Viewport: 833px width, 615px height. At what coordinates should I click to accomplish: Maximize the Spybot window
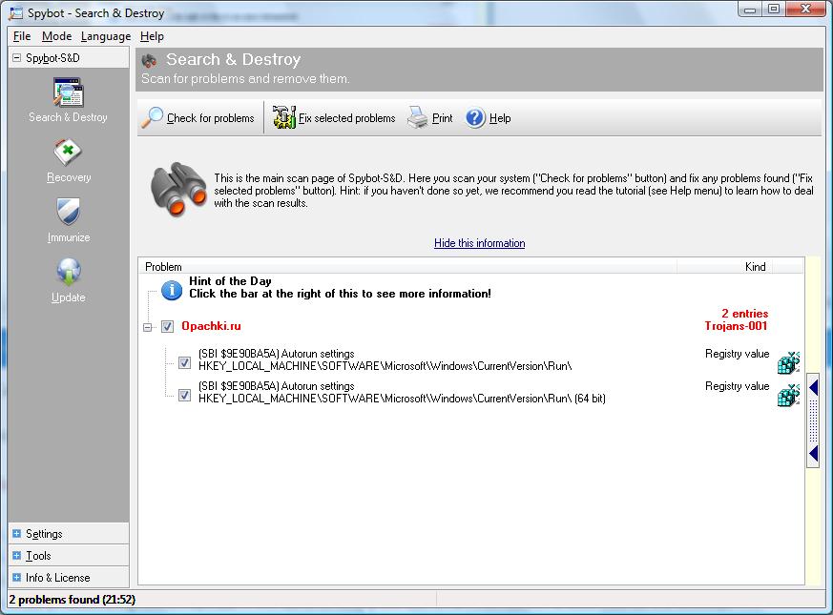point(774,9)
